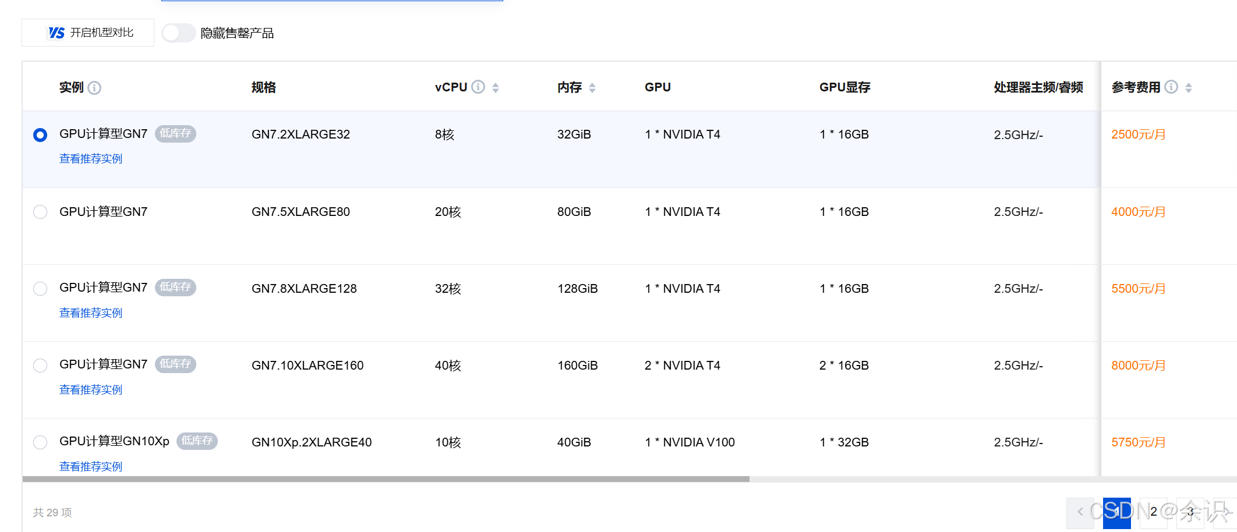Click 1 * 32GB GPU memory cell
This screenshot has width=1237, height=532.
coord(844,442)
